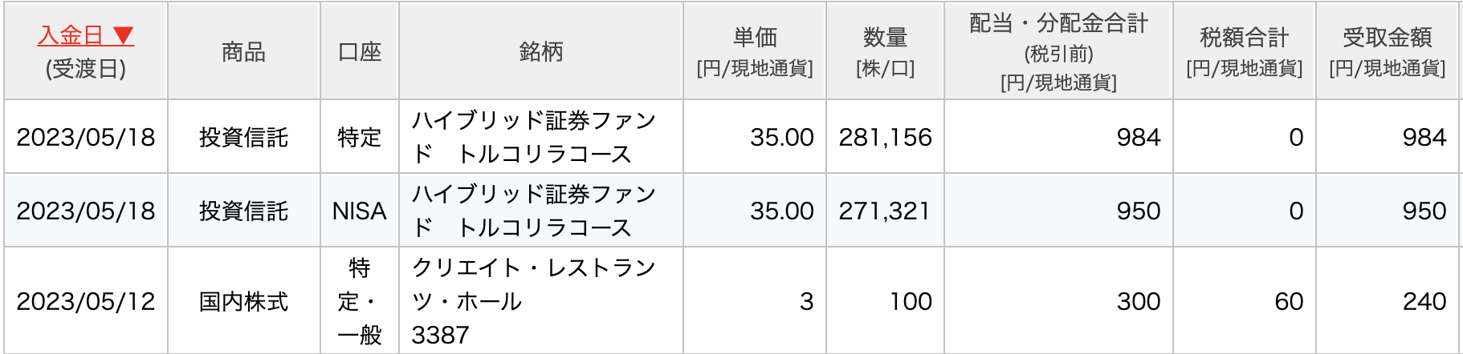Click the 口座 column header
The image size is (1463, 354).
point(359,52)
